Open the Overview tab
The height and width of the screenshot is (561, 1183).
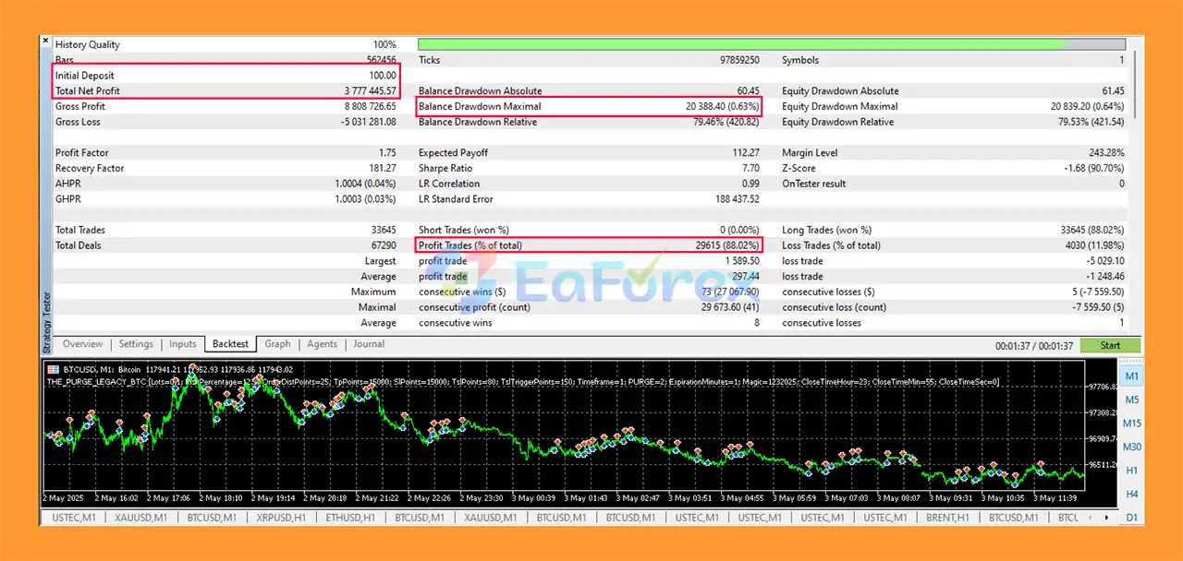point(82,344)
